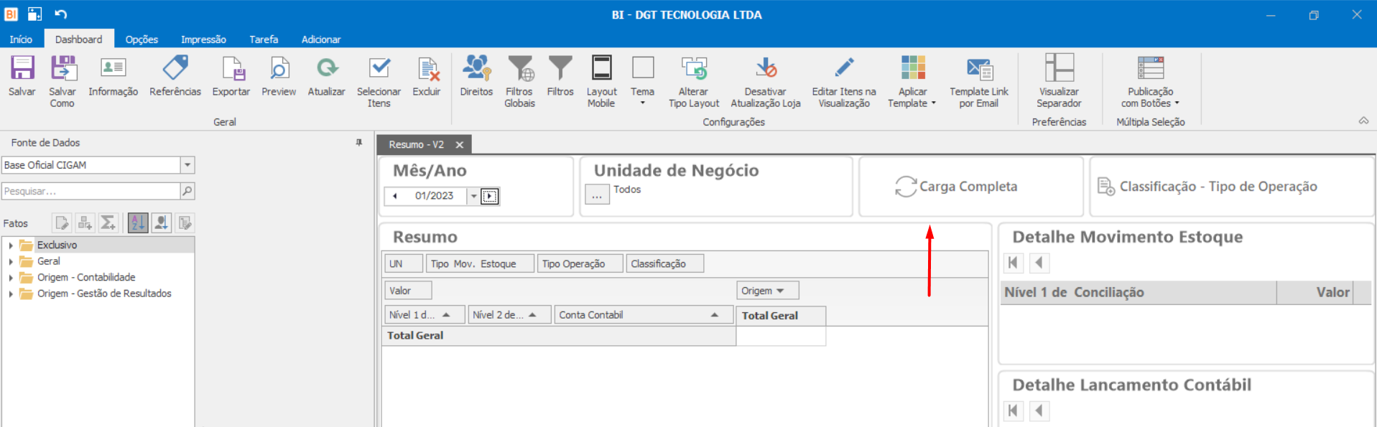This screenshot has height=427, width=1377.
Task: Toggle A-Z sort in Fatos toolbar
Action: [138, 223]
